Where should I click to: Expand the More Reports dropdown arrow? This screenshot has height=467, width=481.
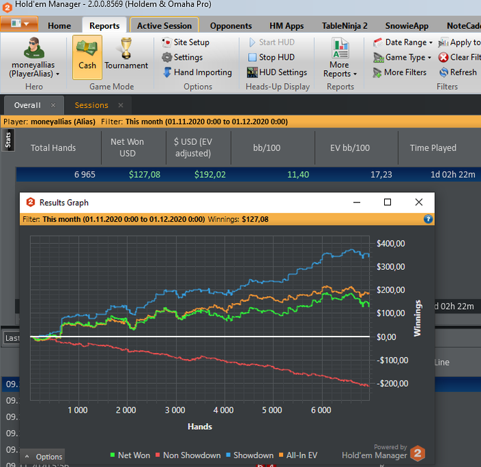coord(355,74)
